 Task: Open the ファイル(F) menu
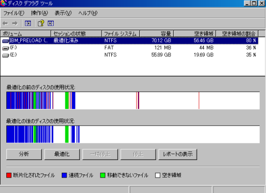(x=14, y=13)
